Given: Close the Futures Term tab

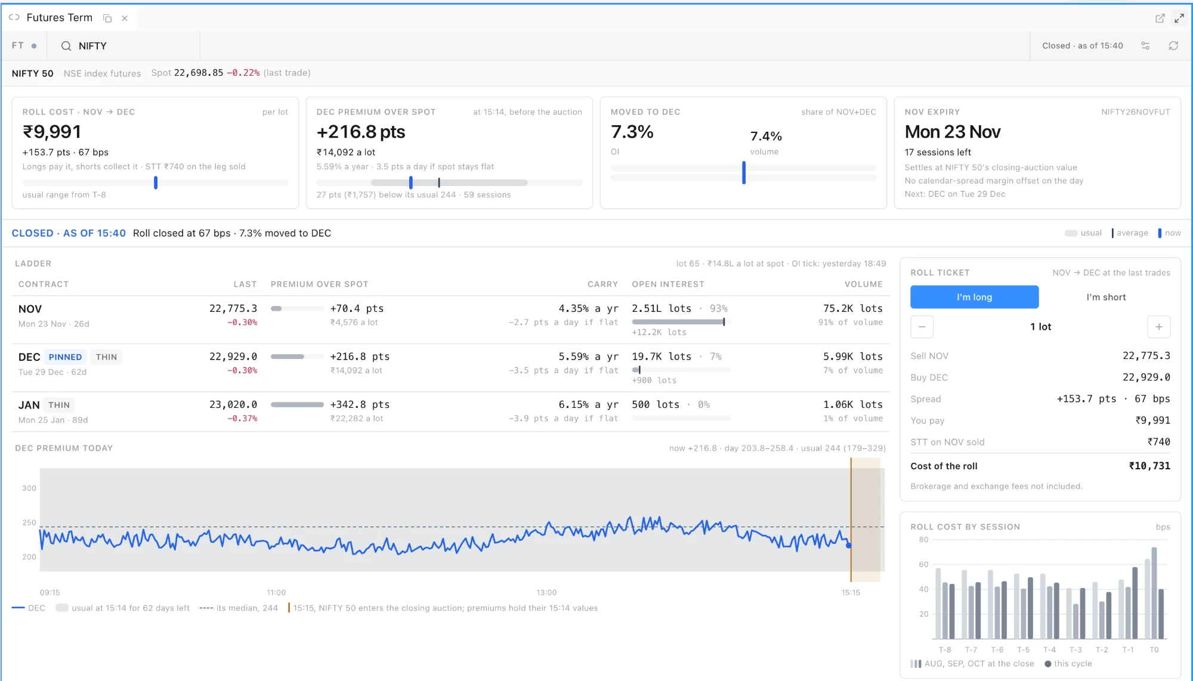Looking at the screenshot, I should point(125,18).
